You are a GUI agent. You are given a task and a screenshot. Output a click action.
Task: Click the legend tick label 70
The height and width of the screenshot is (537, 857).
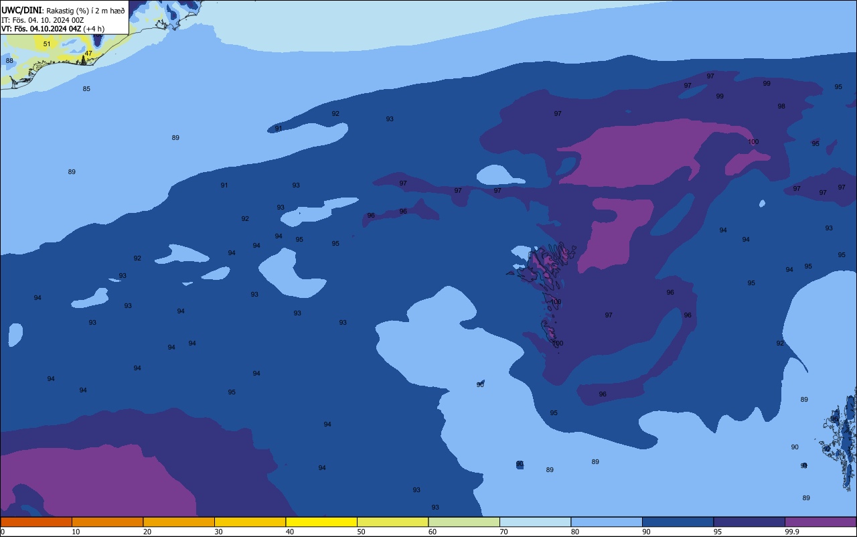[x=503, y=532]
